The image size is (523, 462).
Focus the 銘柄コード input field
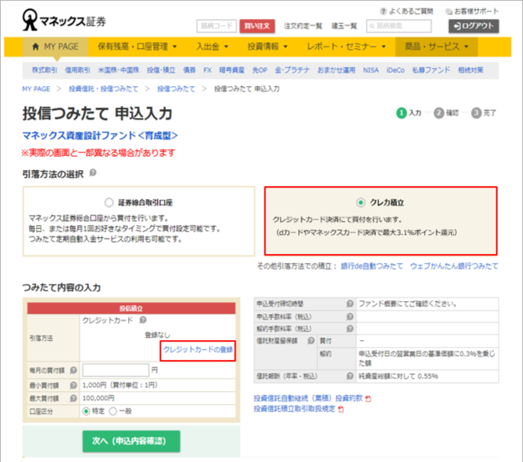click(217, 26)
